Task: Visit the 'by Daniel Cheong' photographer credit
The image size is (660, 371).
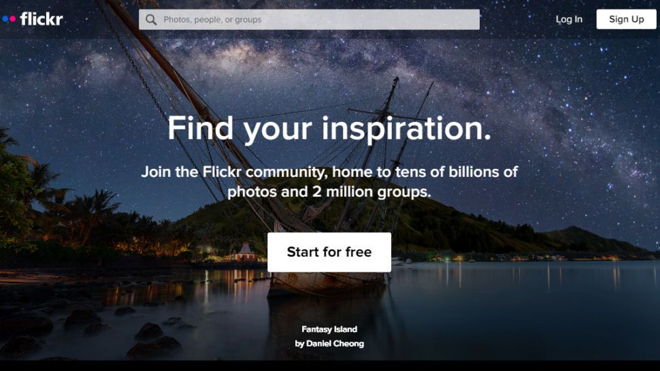Action: point(329,344)
